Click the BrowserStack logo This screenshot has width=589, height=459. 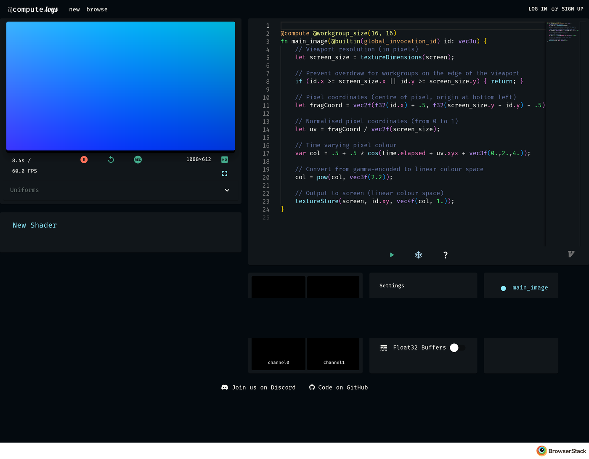561,451
